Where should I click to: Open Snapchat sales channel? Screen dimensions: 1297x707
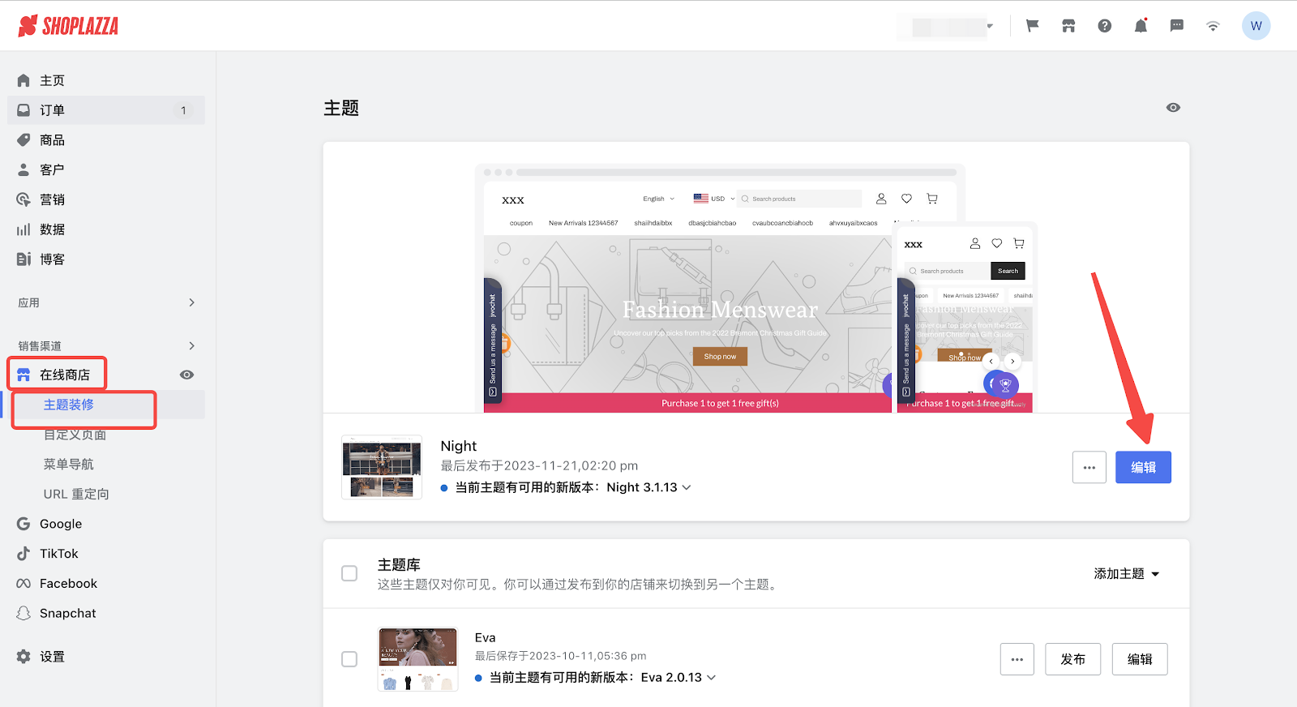67,614
